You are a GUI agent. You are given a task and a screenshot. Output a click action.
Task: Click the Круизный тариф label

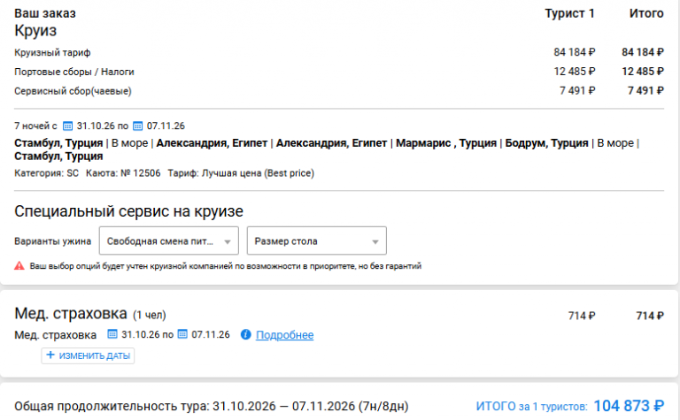point(52,53)
